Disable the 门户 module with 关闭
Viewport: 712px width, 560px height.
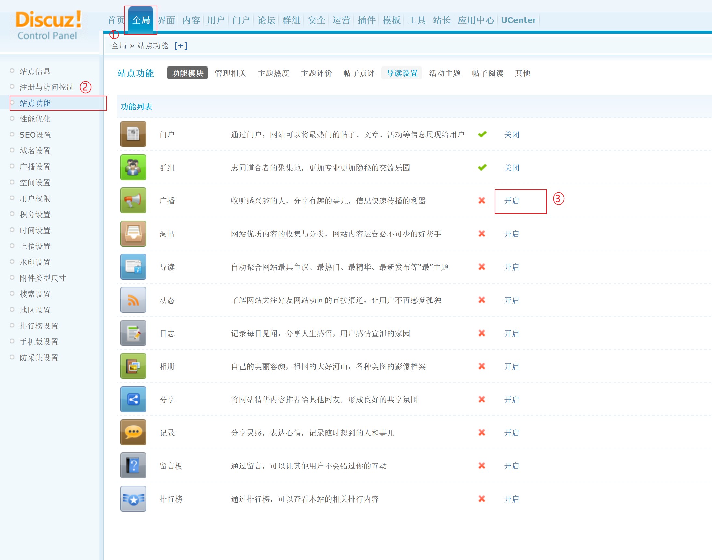[x=511, y=135]
